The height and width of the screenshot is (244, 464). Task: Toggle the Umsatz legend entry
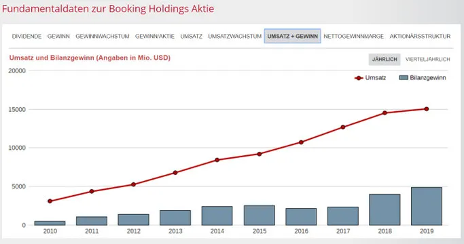370,78
